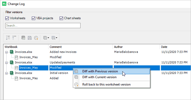Click the selected Invoices_May worksheet icon
Viewport: 191px width, 100px height.
click(16, 68)
